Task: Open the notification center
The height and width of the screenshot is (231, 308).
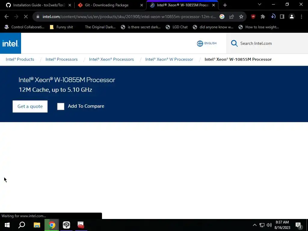Action: (299, 225)
